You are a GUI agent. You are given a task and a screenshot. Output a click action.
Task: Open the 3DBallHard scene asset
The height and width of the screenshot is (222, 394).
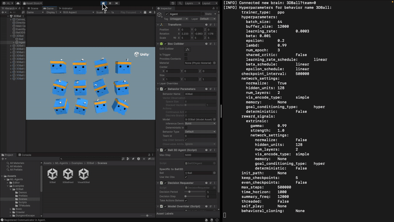pos(68,176)
